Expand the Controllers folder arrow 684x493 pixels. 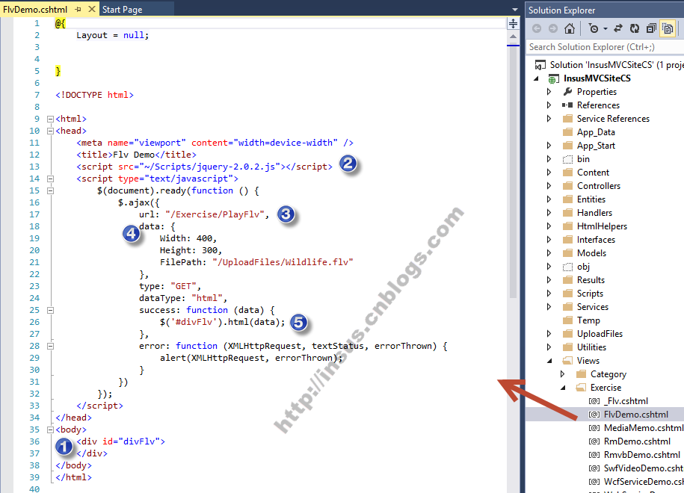(x=549, y=186)
